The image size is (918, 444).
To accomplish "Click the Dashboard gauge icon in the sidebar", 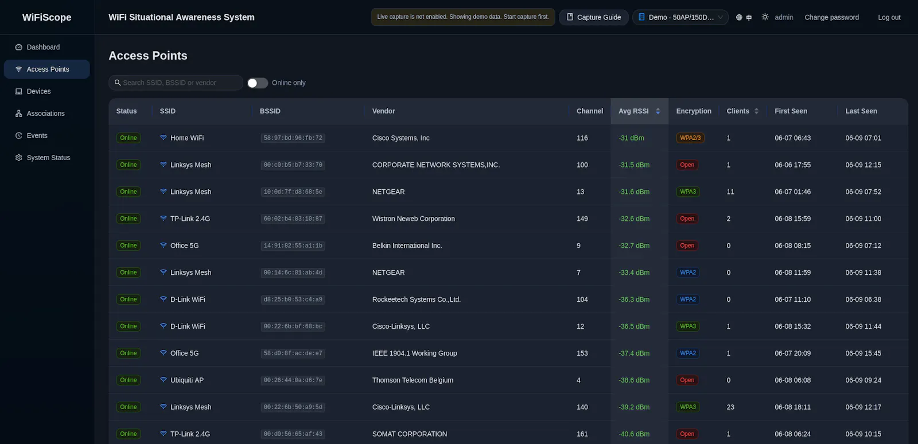I will pyautogui.click(x=19, y=47).
